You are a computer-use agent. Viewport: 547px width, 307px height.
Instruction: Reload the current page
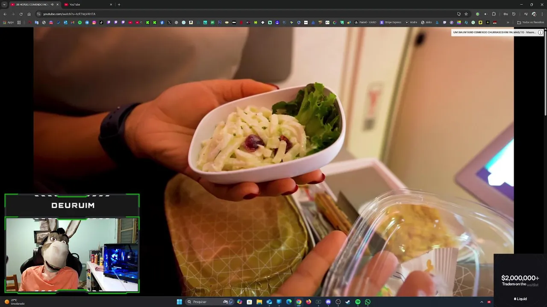point(21,14)
